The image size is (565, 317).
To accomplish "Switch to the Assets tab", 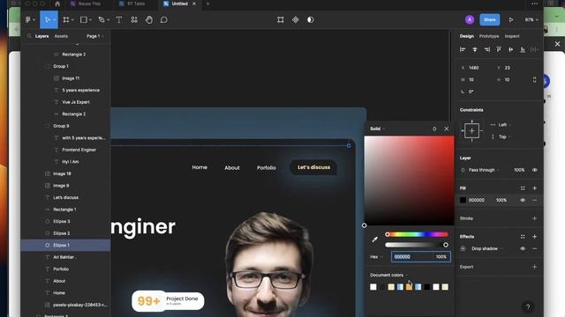I will click(x=61, y=36).
